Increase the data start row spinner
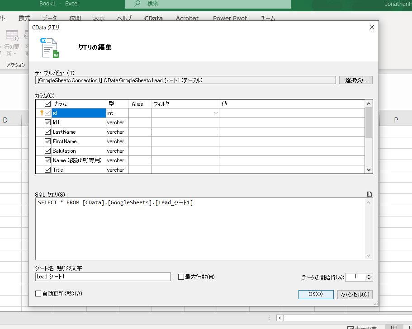Viewport: 412px width, 329px height. pyautogui.click(x=369, y=275)
